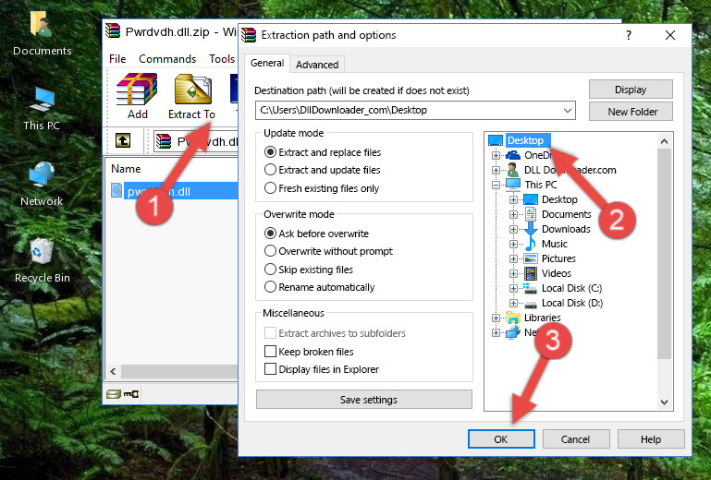The height and width of the screenshot is (480, 711).
Task: Enable Display files in Explorer checkbox
Action: point(270,369)
